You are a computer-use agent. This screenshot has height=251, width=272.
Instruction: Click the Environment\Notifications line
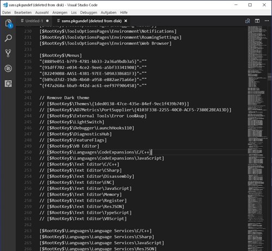click(x=108, y=31)
